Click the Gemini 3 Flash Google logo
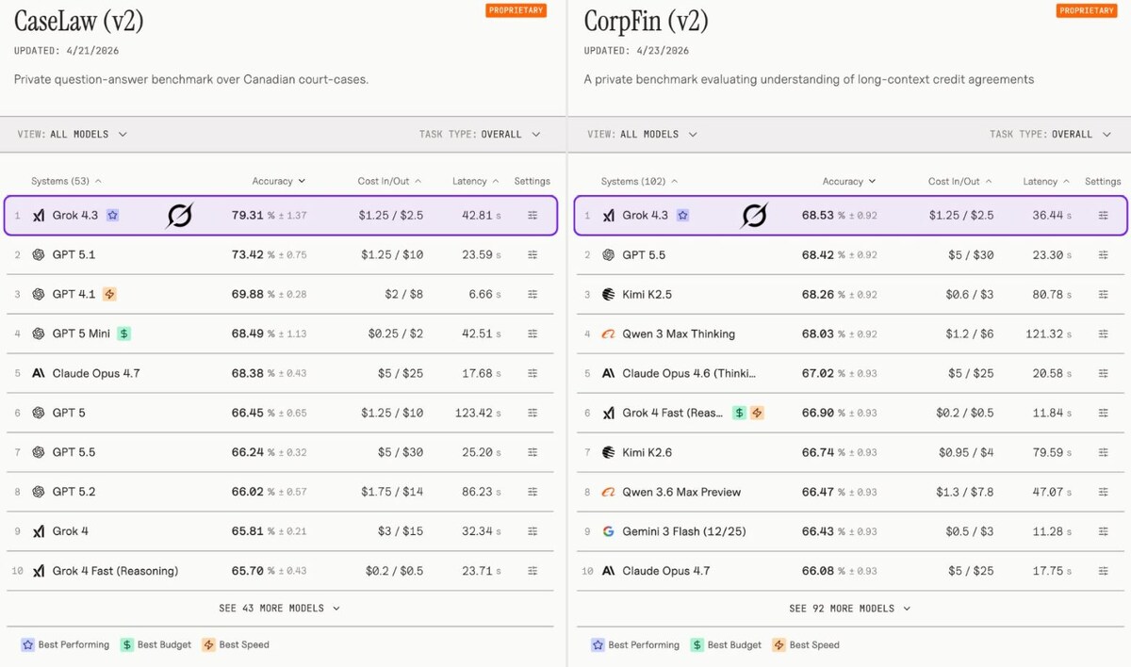This screenshot has width=1131, height=667. click(x=609, y=531)
